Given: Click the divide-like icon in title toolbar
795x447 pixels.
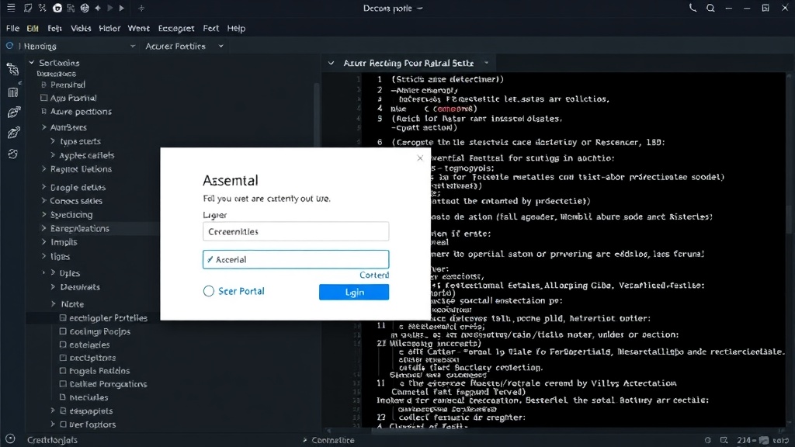Looking at the screenshot, I should click(141, 8).
